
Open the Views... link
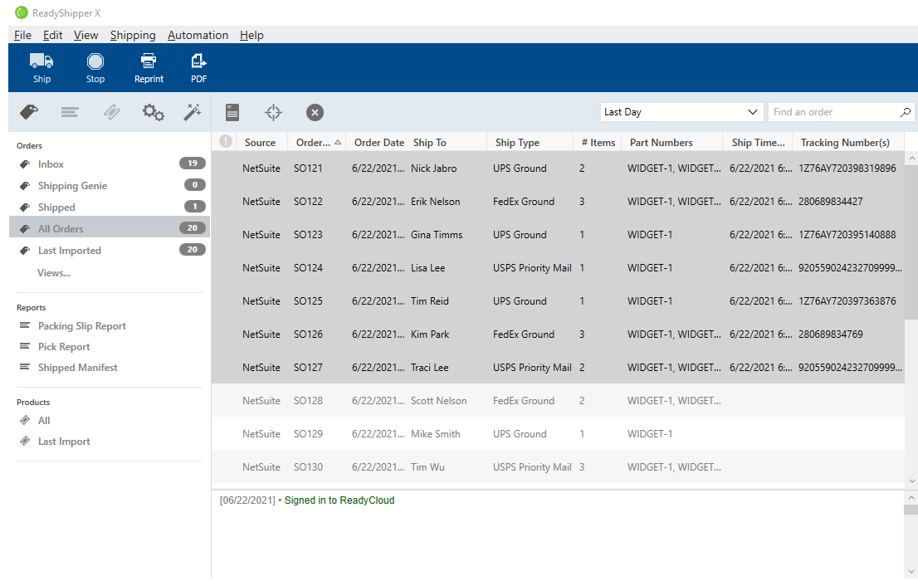[54, 273]
